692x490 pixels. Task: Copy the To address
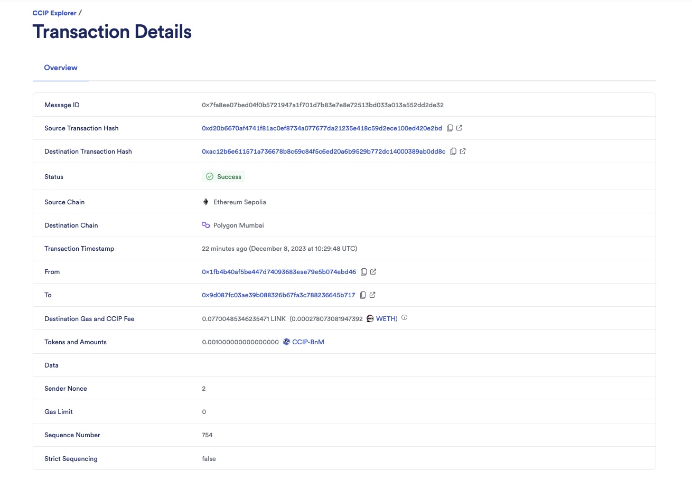pos(363,295)
